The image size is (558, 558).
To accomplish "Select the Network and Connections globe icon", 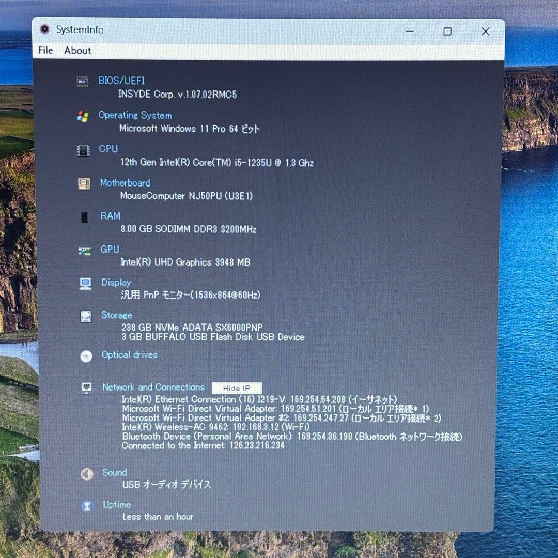I will 86,388.
